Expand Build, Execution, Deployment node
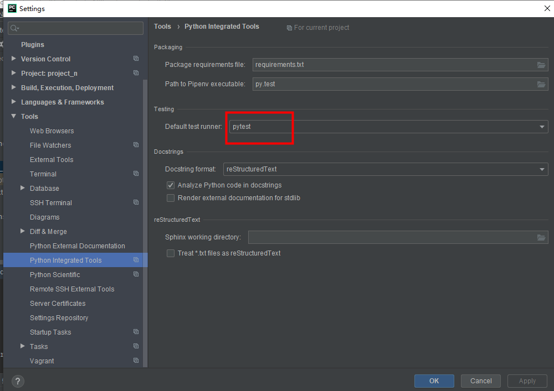Viewport: 554px width, 391px height. (x=14, y=87)
